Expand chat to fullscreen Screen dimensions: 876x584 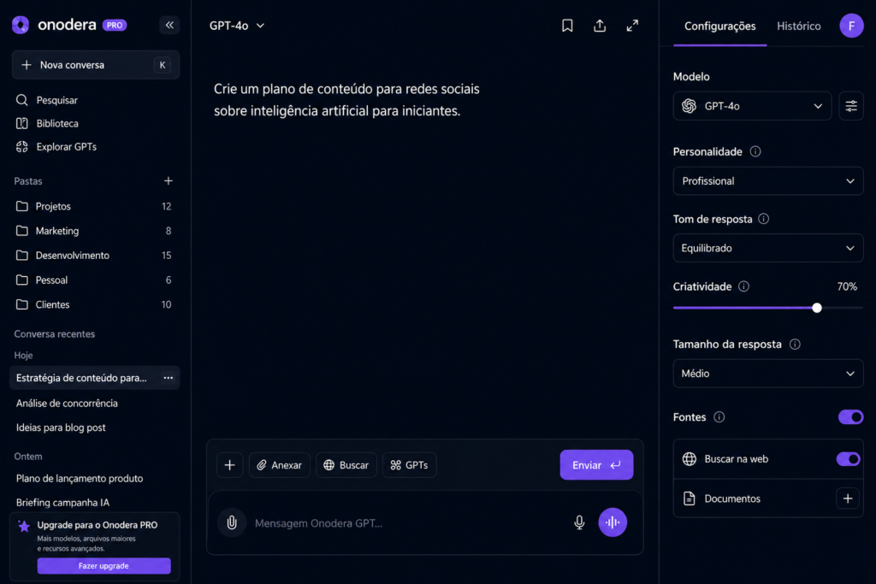(632, 26)
